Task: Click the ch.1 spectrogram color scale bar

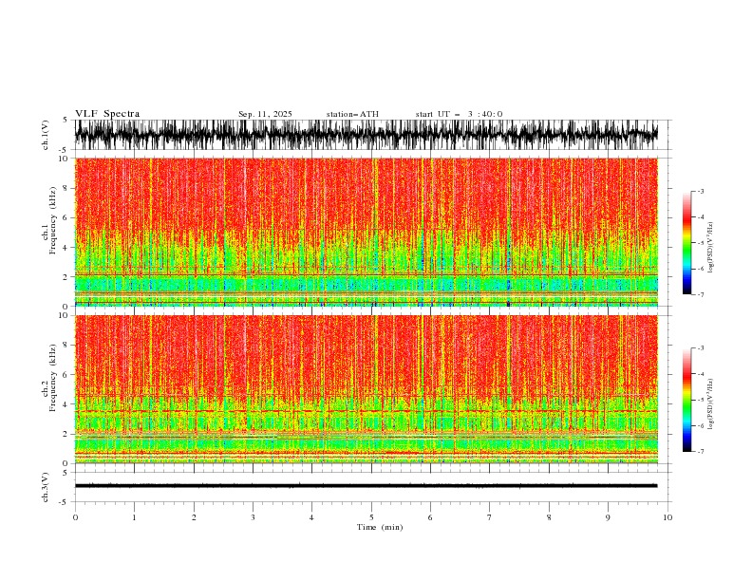Action: [686, 243]
